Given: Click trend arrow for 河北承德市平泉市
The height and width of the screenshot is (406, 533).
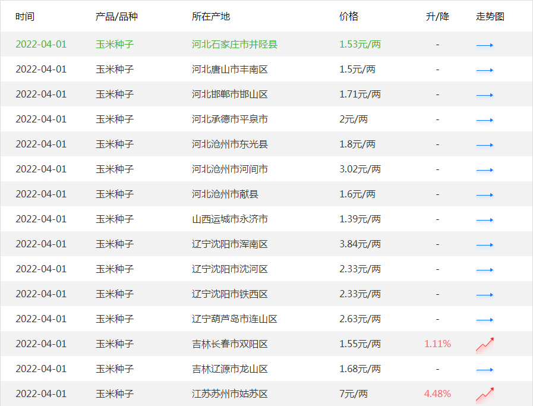Looking at the screenshot, I should 485,119.
